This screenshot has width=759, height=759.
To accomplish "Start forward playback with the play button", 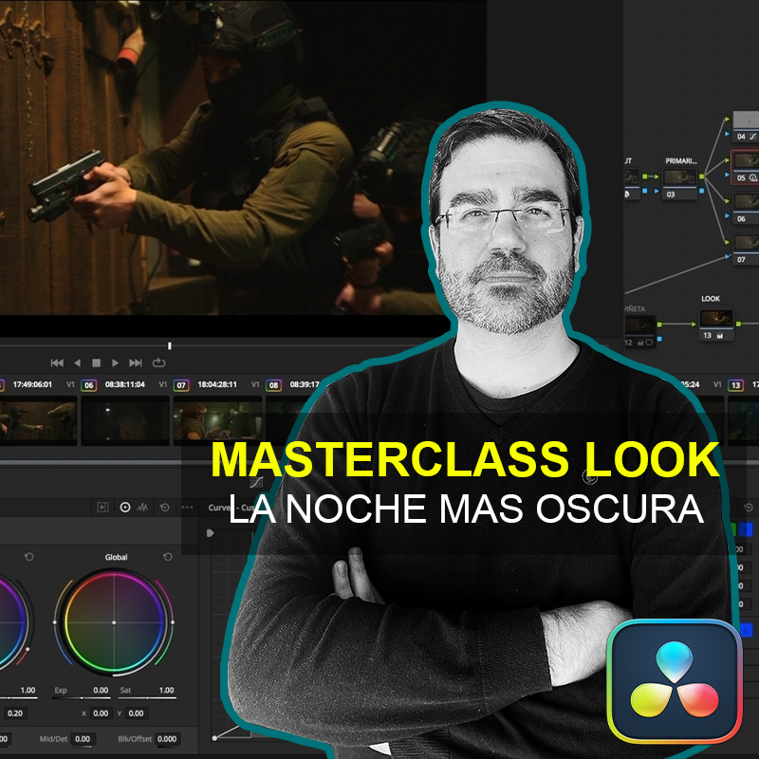I will (x=115, y=362).
